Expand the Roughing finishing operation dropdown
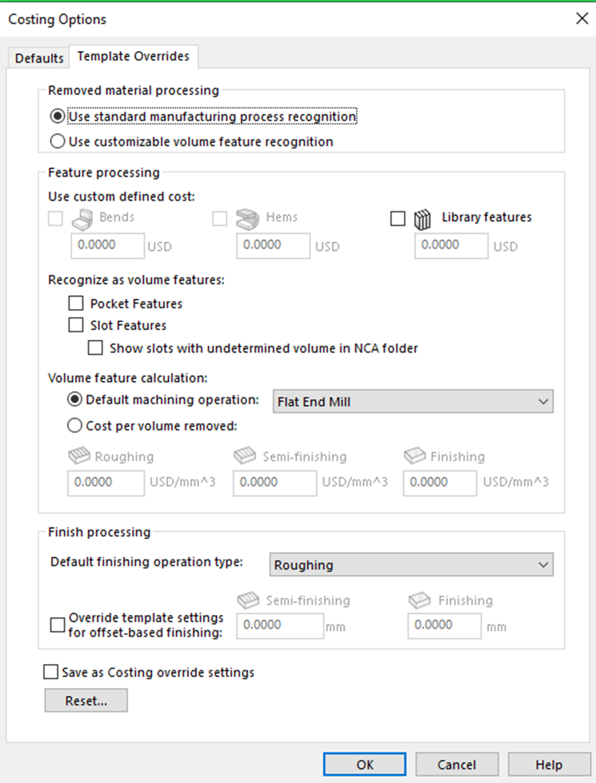The image size is (596, 783). click(411, 565)
